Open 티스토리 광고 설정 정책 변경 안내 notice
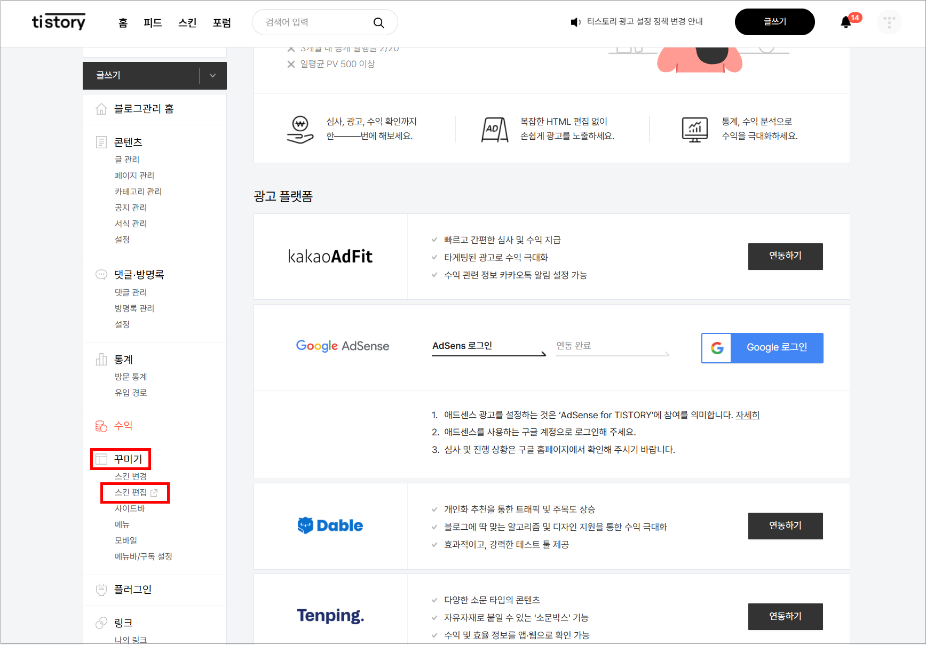Image resolution: width=926 pixels, height=645 pixels. pos(645,22)
